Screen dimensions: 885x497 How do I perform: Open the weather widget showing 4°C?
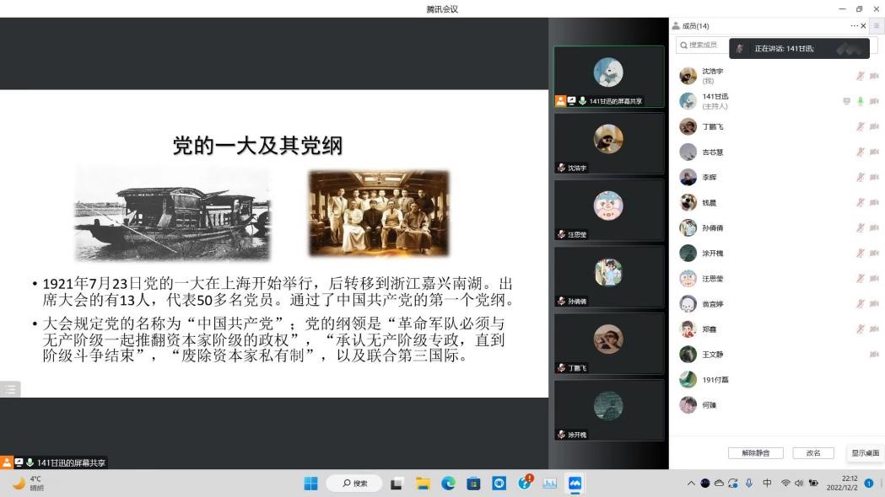point(28,484)
